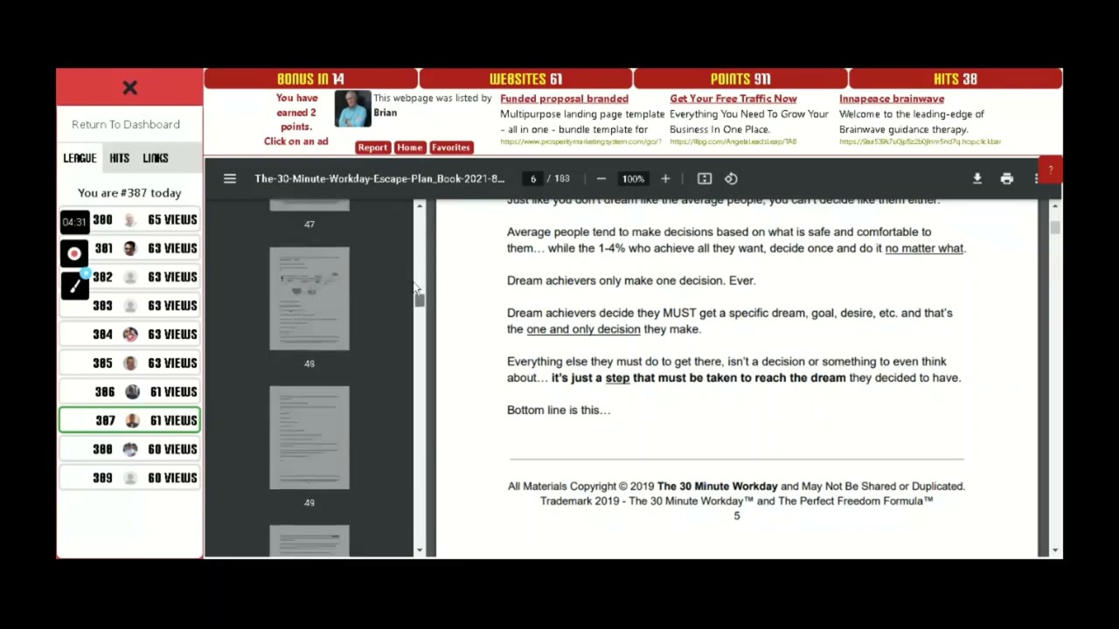The image size is (1119, 629).
Task: Click the rank 383 leaderboard row
Action: point(129,306)
